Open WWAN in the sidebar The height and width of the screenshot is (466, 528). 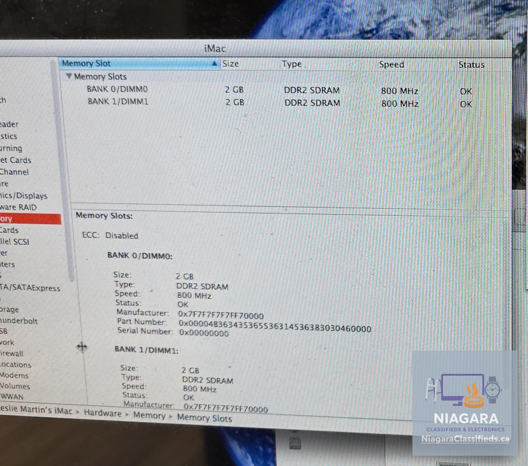[x=12, y=397]
